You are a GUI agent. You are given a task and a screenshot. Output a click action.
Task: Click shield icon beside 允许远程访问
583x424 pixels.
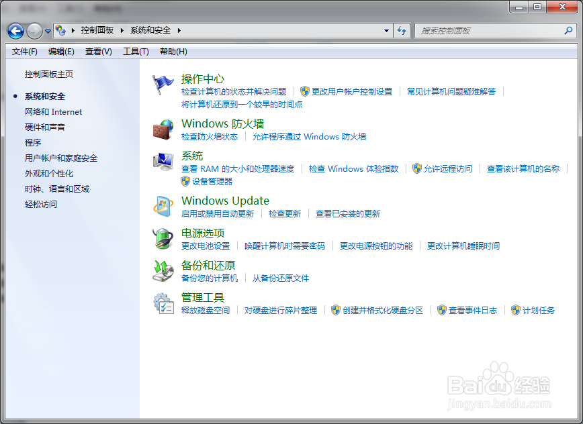click(x=417, y=168)
